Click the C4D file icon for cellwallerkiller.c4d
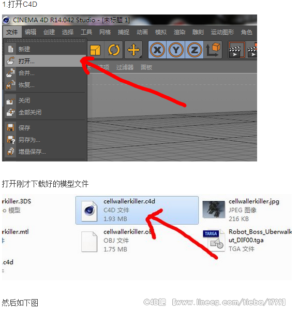The image size is (299, 311). (89, 211)
